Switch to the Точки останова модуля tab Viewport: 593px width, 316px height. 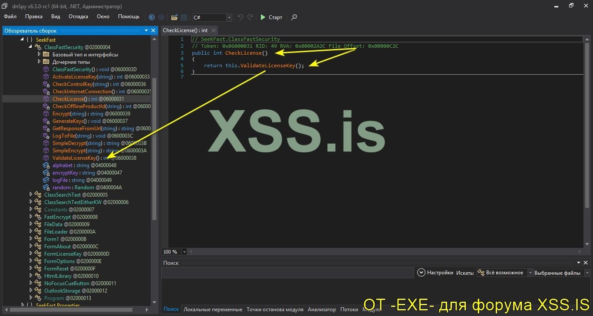[275, 309]
